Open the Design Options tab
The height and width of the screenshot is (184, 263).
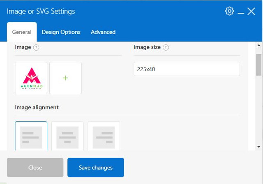pos(61,32)
